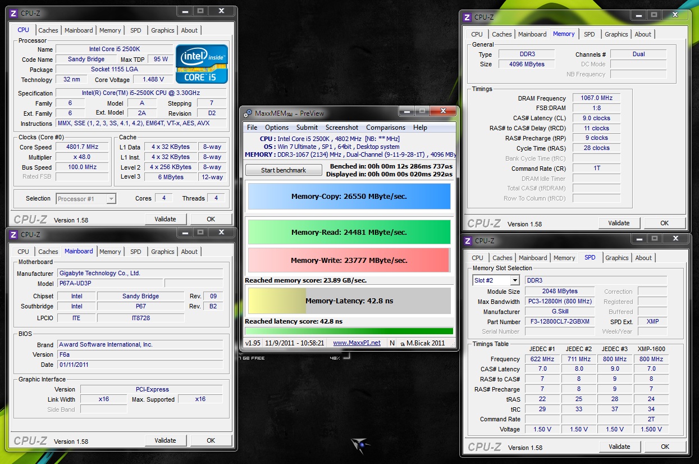This screenshot has height=464, width=699.
Task: Open the Submit menu in MaxxMEM
Action: pos(307,128)
